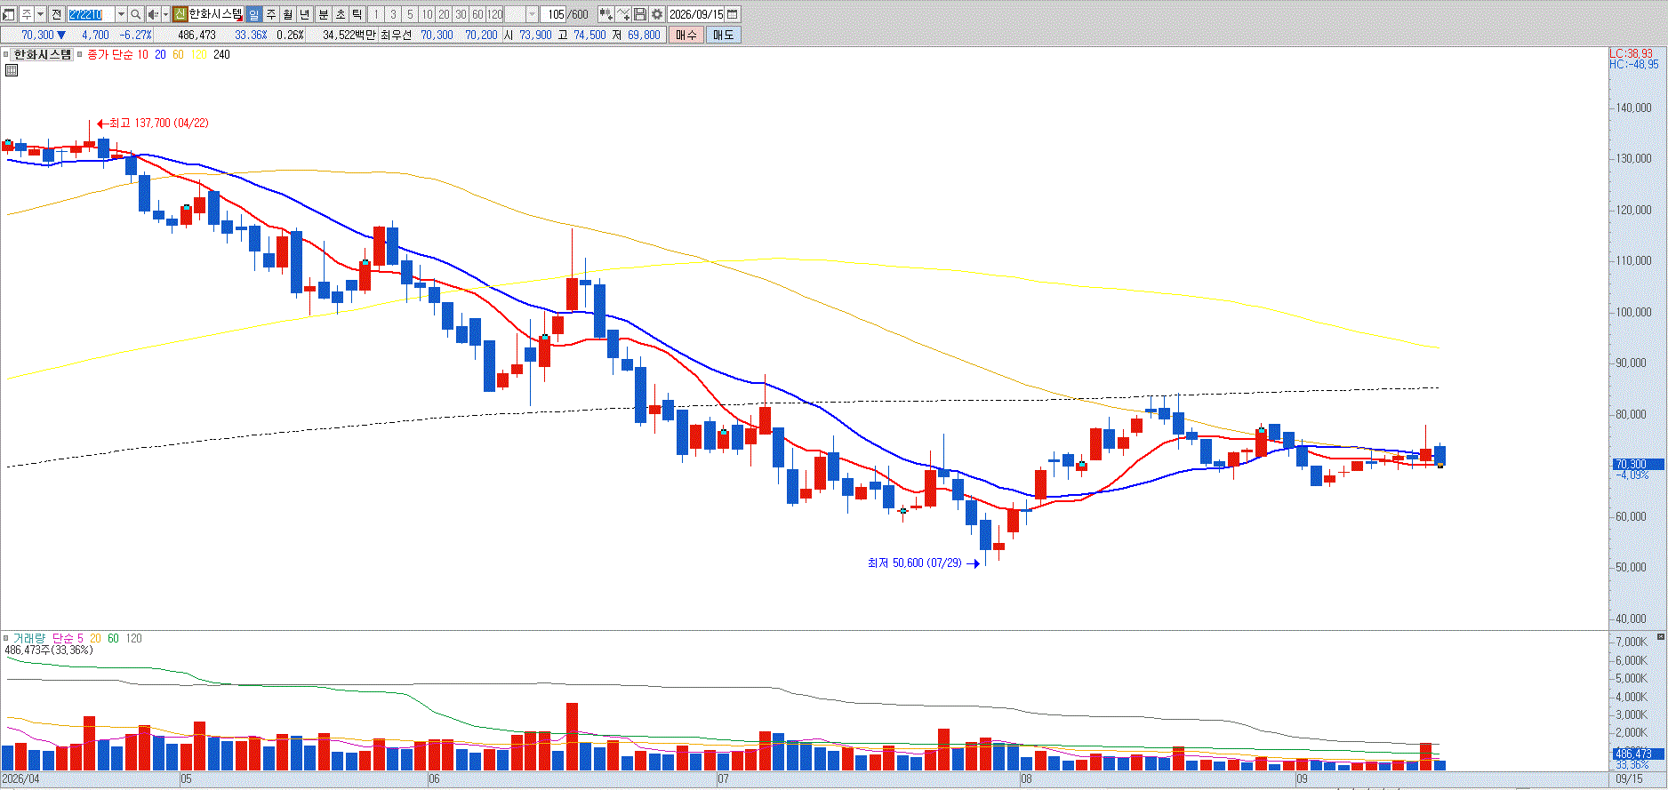Image resolution: width=1668 pixels, height=790 pixels.
Task: Click the add-indicator line tool icon
Action: 622,14
